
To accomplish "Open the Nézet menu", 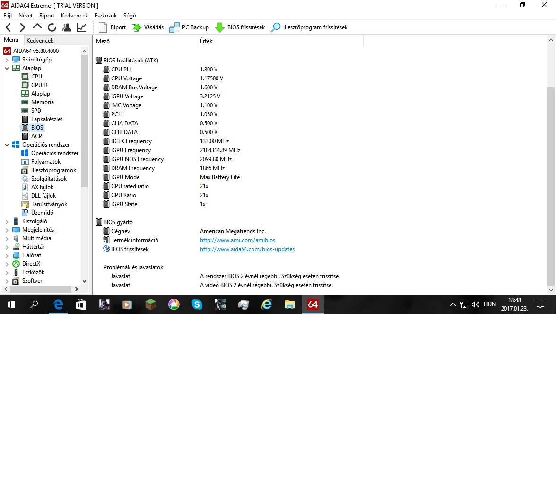I will (26, 16).
